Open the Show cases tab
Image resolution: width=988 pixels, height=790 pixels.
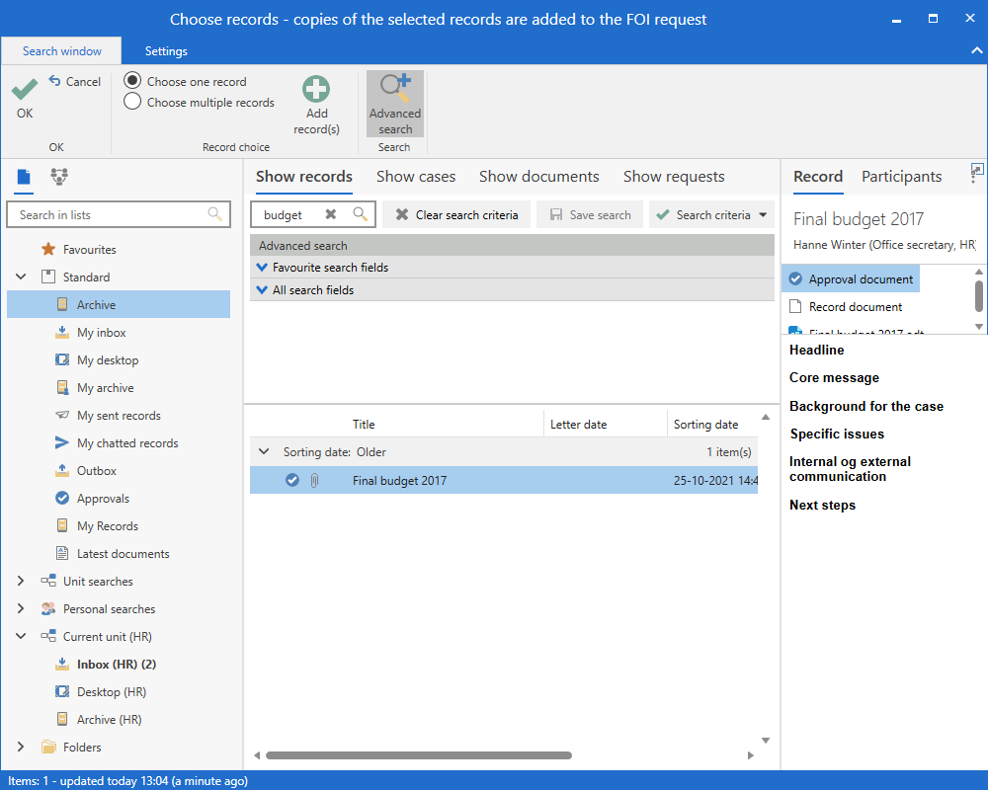(416, 177)
